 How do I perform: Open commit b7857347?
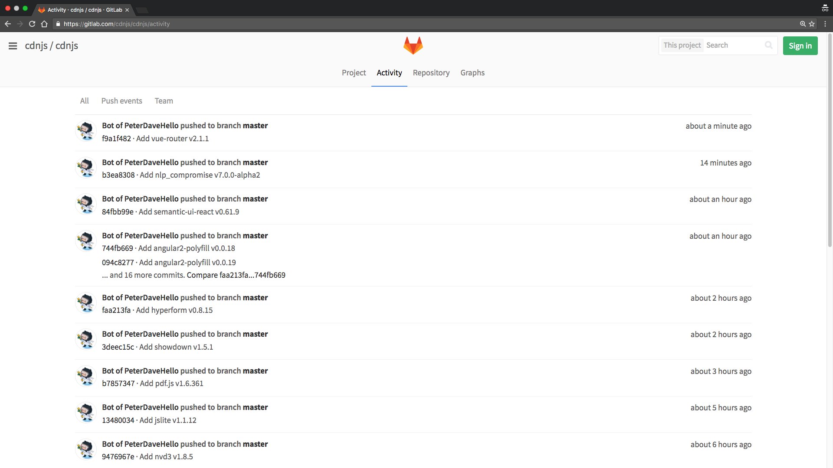[x=118, y=383]
